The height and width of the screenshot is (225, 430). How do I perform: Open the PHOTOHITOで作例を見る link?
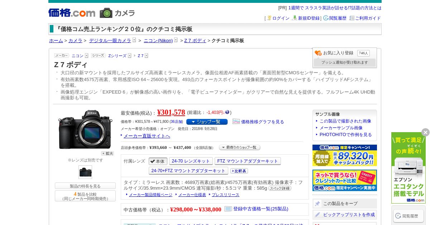(x=346, y=135)
